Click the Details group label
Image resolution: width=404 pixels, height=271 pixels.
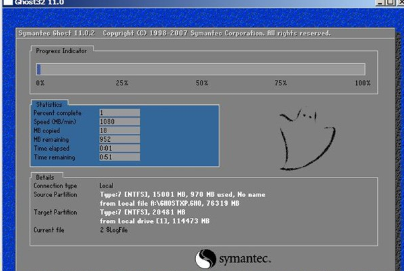tap(45, 178)
